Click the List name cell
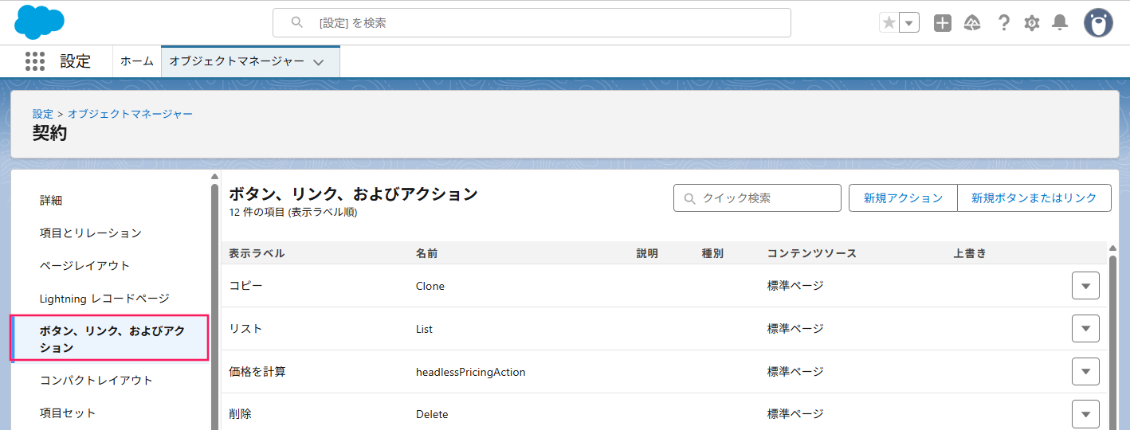This screenshot has width=1130, height=430. (x=424, y=329)
